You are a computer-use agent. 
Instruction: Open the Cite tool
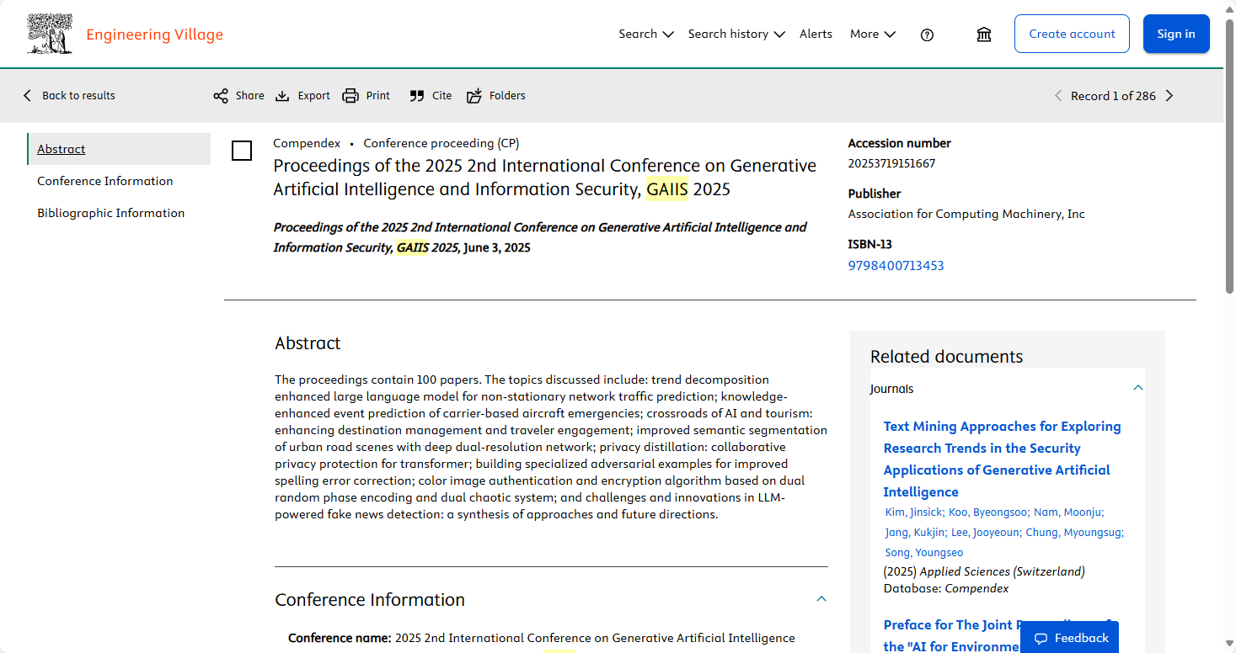[431, 96]
